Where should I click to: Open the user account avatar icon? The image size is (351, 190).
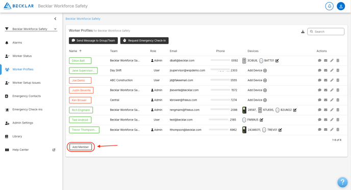[341, 6]
